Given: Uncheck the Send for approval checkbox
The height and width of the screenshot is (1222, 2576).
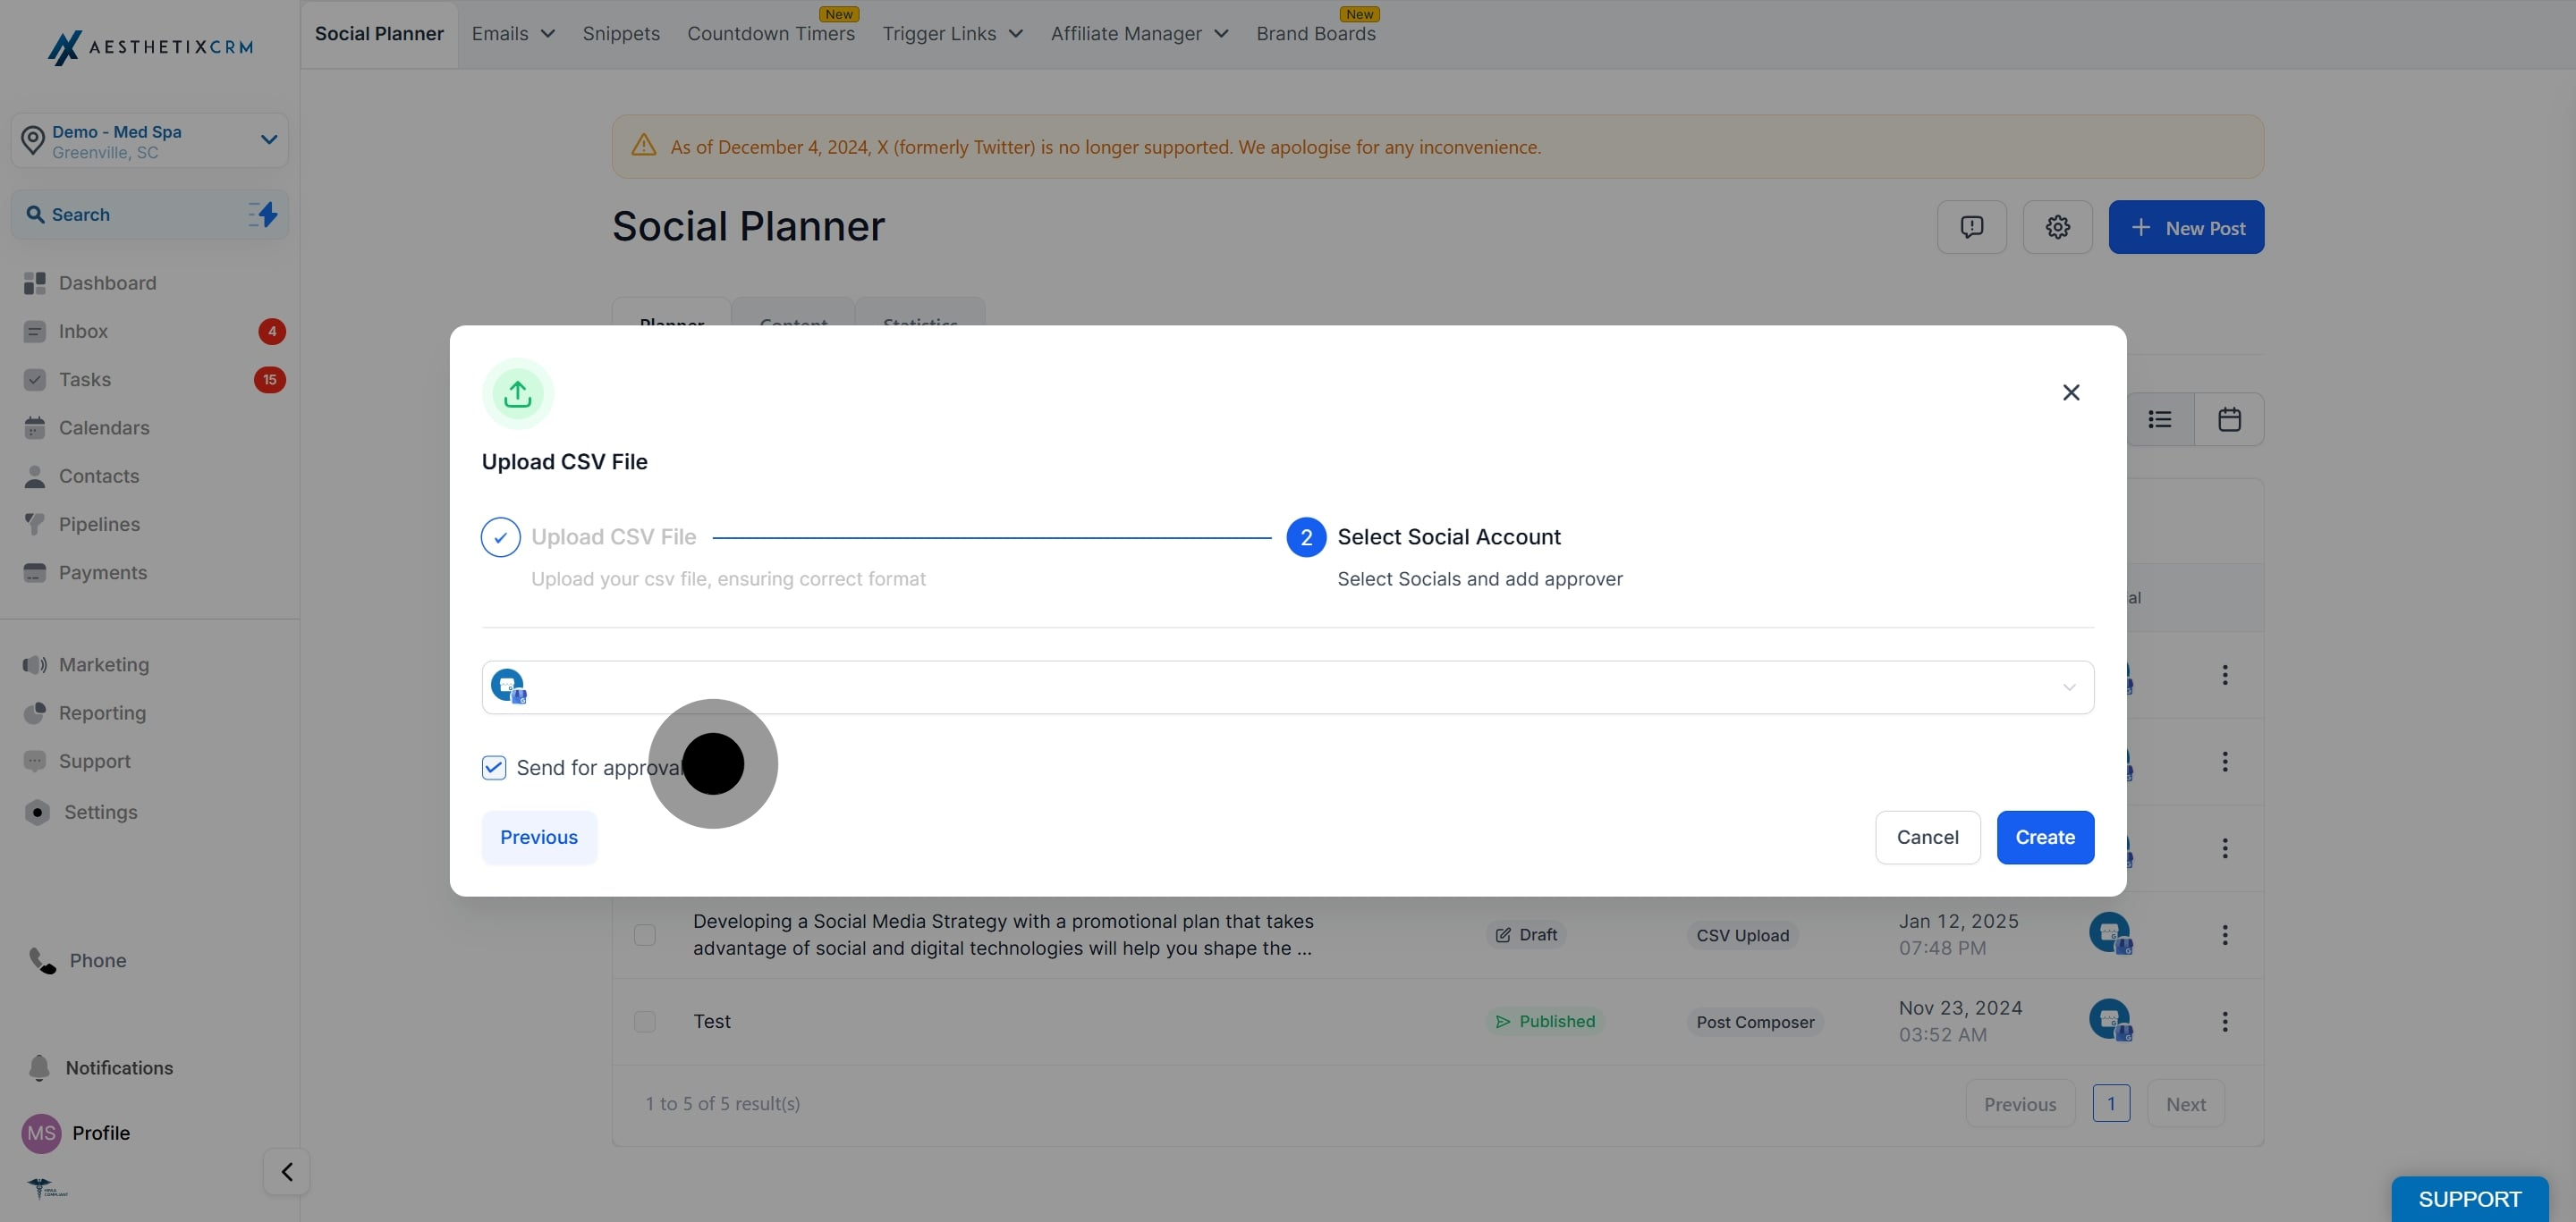Looking at the screenshot, I should click(x=494, y=767).
